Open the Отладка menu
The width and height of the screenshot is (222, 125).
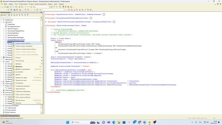coord(31,4)
